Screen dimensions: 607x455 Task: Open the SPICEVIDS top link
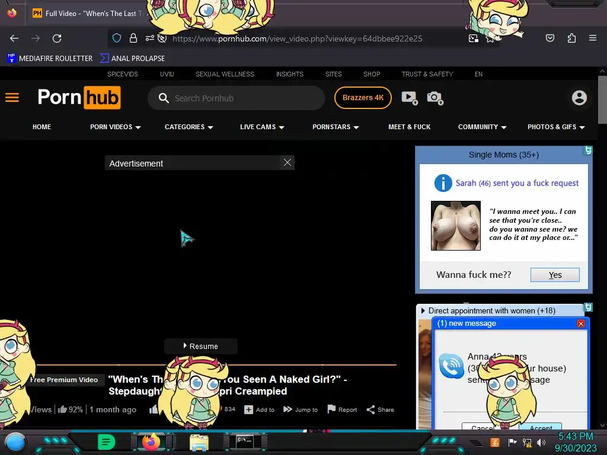point(122,74)
